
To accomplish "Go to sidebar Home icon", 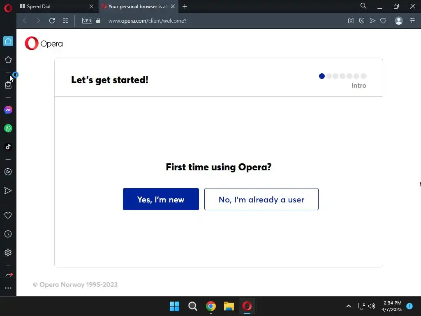I will [8, 41].
